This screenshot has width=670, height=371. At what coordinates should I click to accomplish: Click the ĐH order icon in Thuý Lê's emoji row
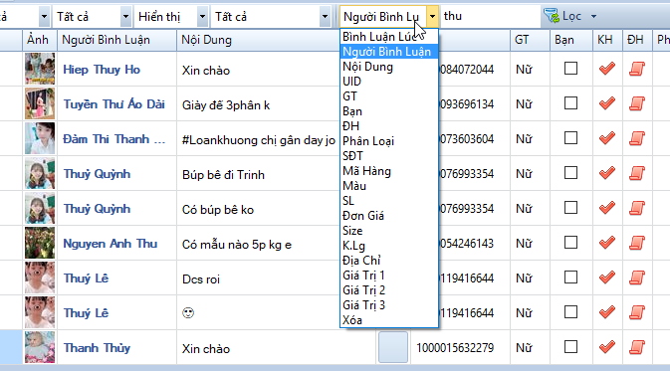click(x=637, y=312)
